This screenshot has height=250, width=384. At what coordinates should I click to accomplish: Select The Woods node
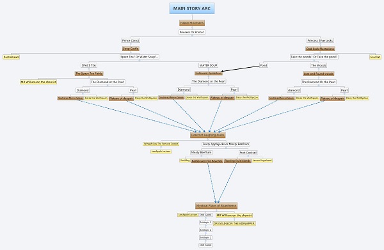click(x=318, y=65)
